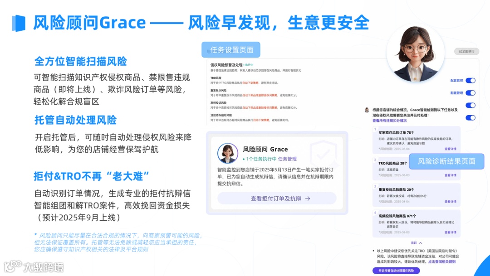This screenshot has height=276, width=490.
Task: Open 查看所有违规扣分情况 link
Action: 389,121
